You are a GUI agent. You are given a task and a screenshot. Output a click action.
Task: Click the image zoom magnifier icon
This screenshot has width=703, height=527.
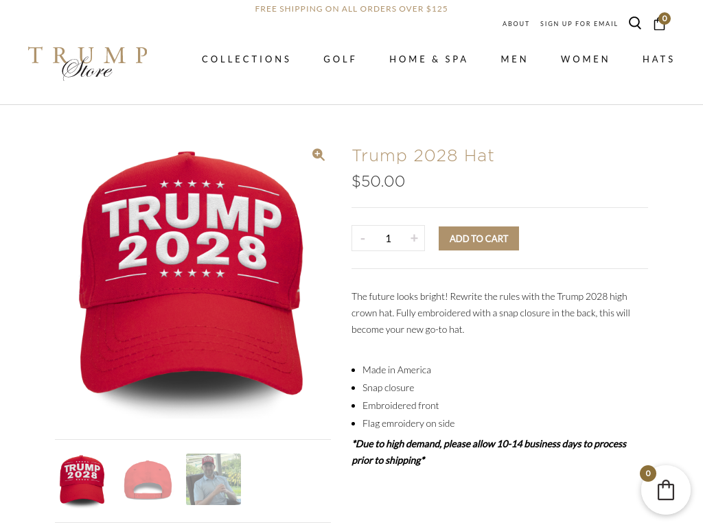(319, 154)
